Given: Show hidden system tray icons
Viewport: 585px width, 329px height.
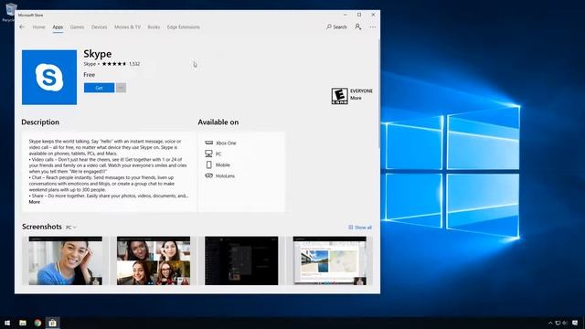Looking at the screenshot, I should (x=550, y=323).
